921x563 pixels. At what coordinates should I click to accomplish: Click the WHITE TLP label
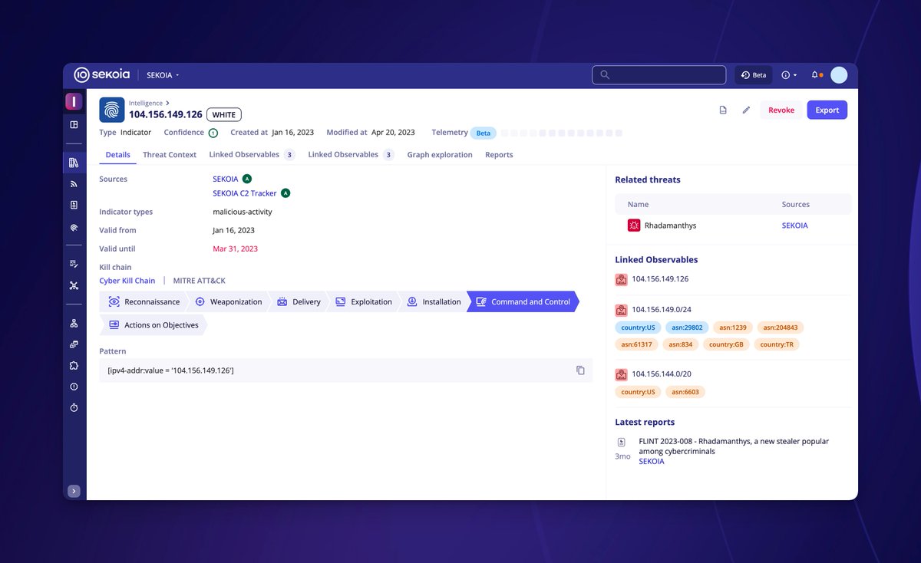tap(224, 114)
